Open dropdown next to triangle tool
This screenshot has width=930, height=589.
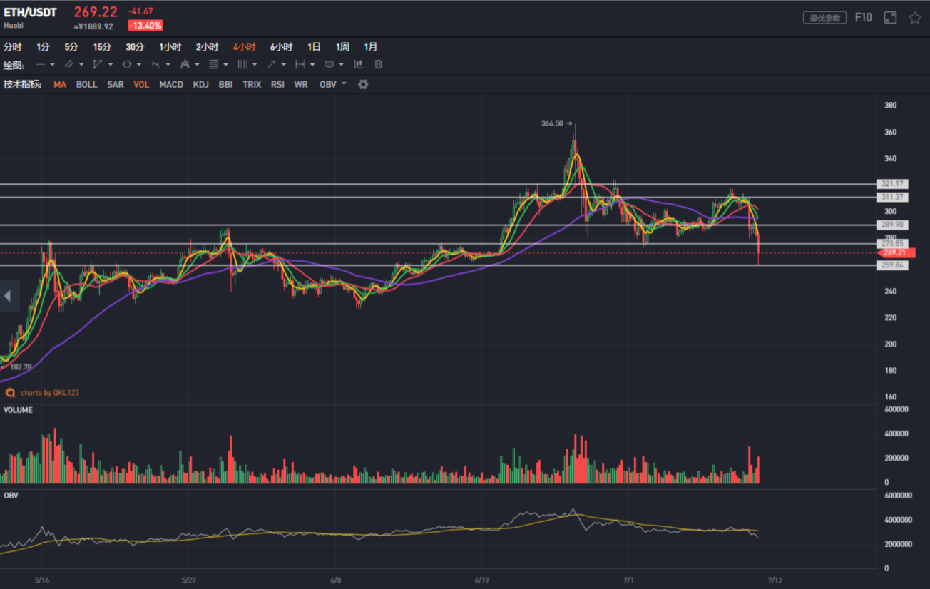[x=111, y=65]
